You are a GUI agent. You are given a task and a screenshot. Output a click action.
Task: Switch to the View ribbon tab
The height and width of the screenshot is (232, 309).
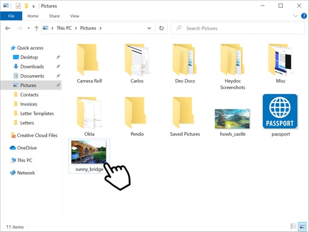[75, 16]
